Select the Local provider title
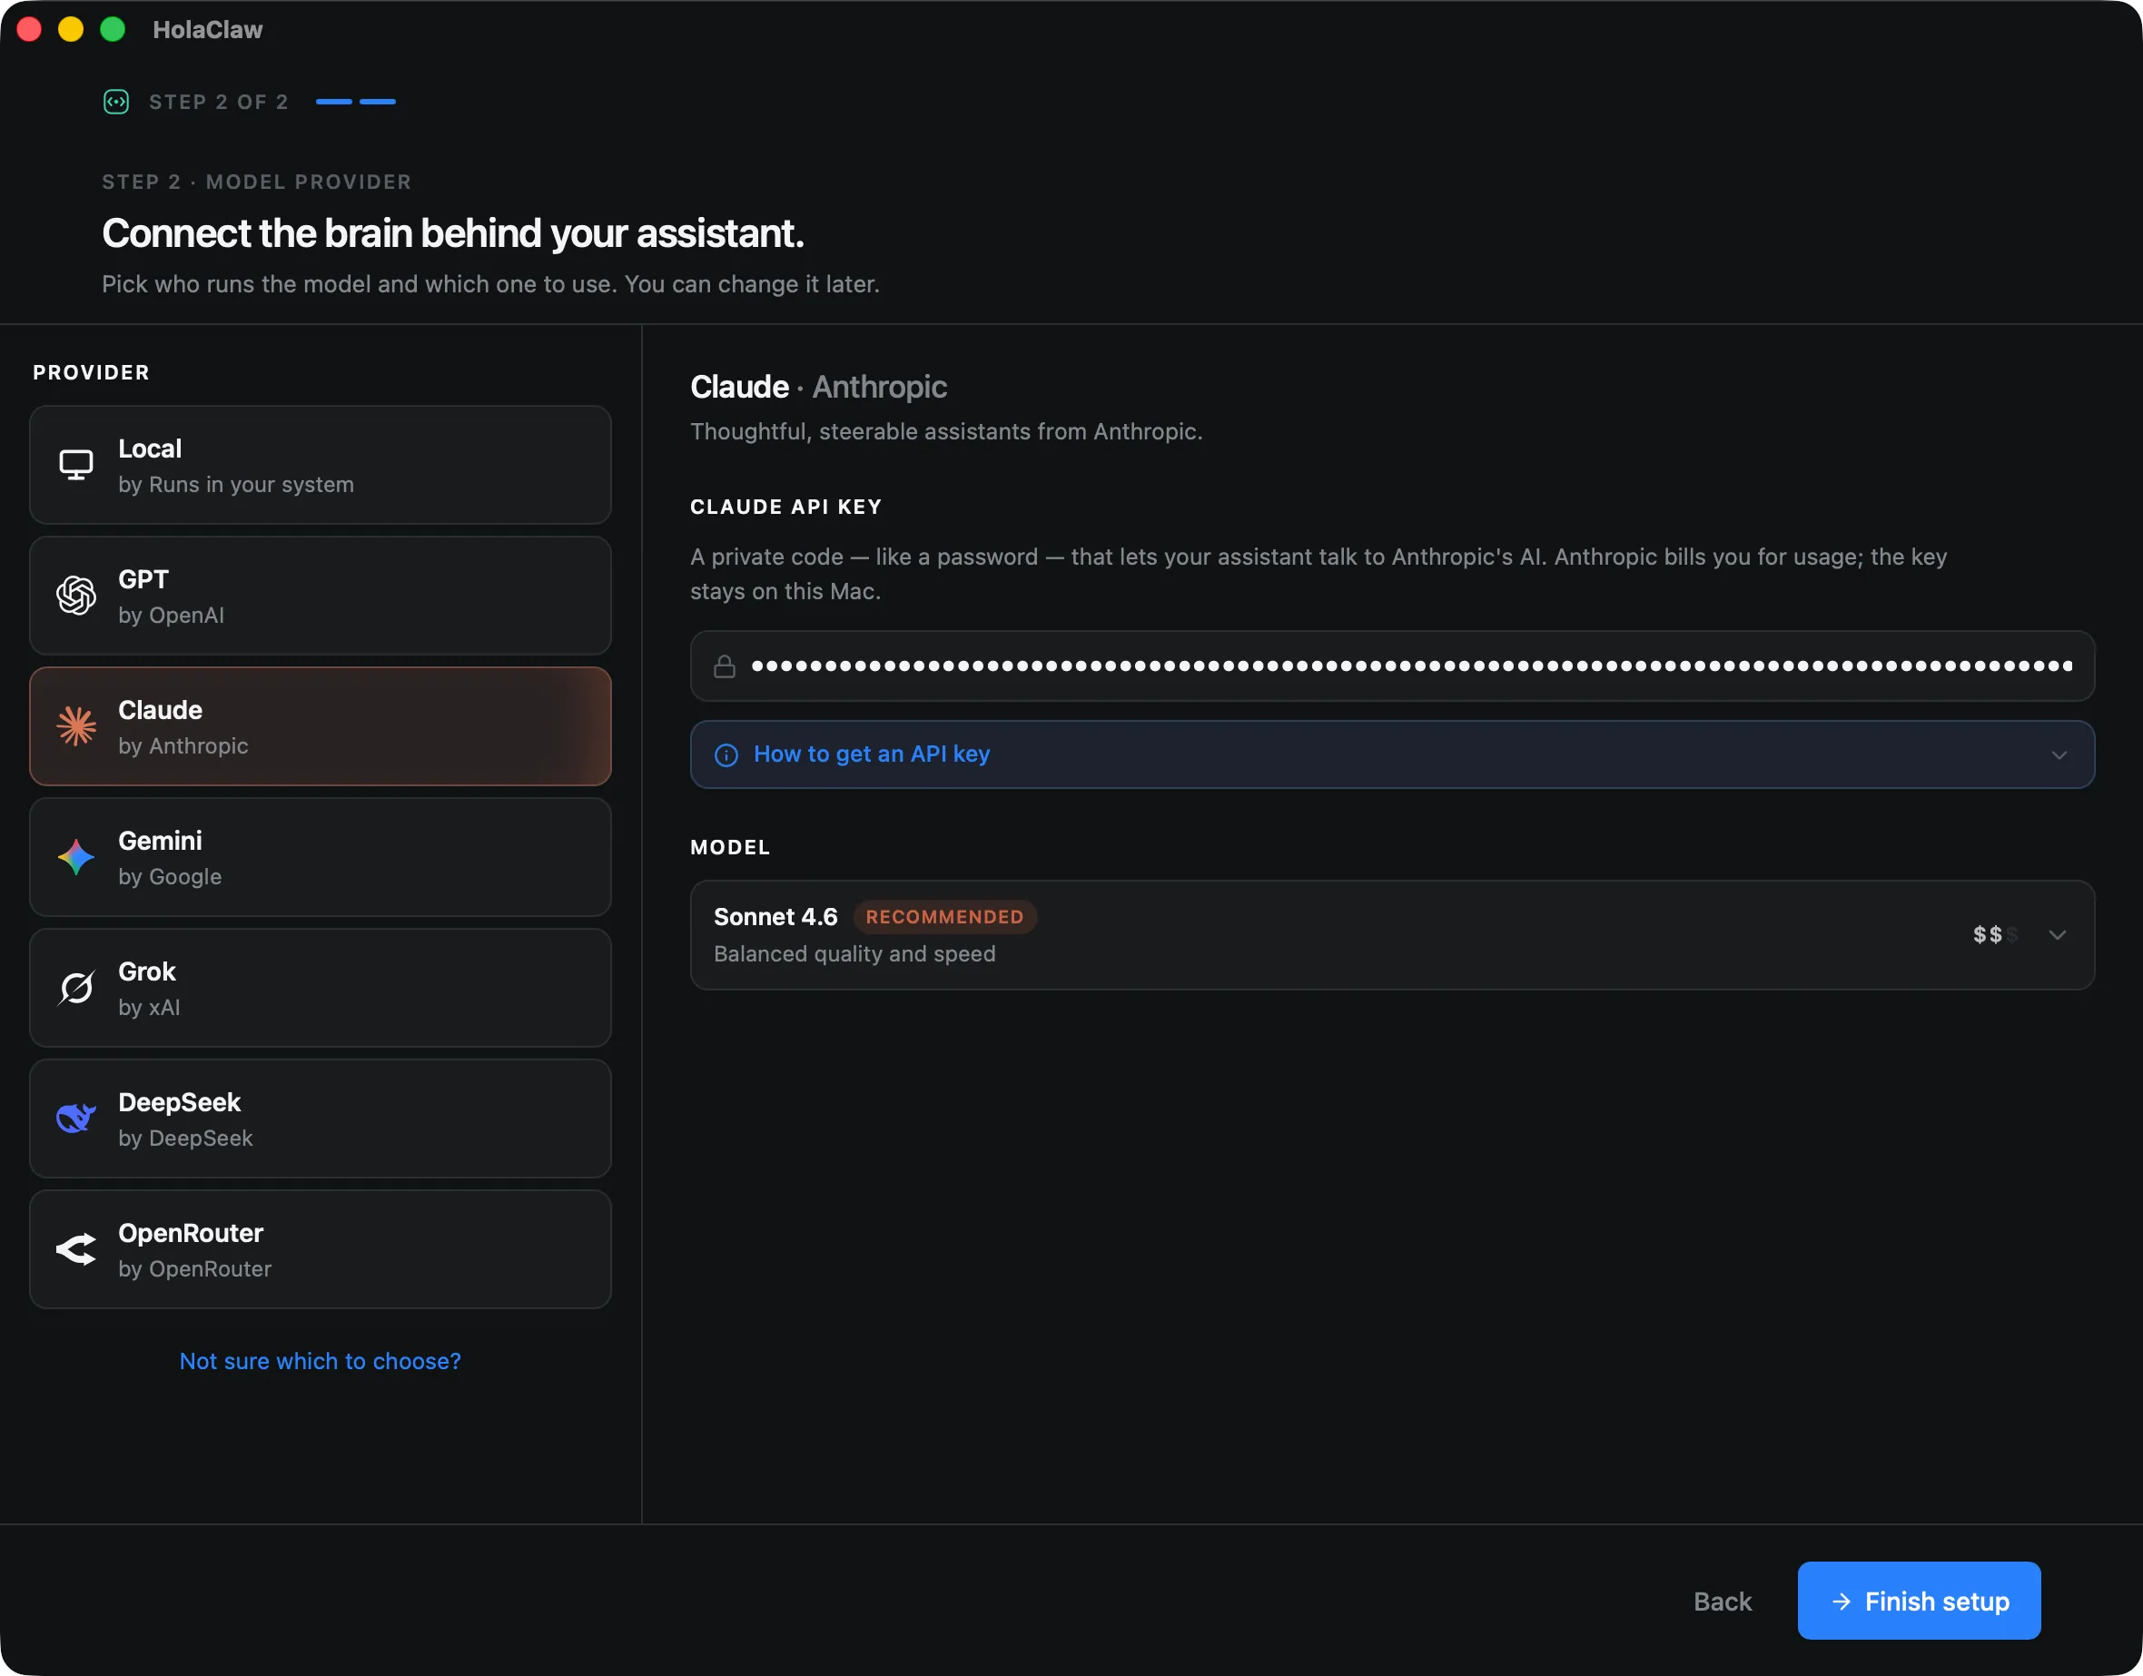 tap(149, 449)
